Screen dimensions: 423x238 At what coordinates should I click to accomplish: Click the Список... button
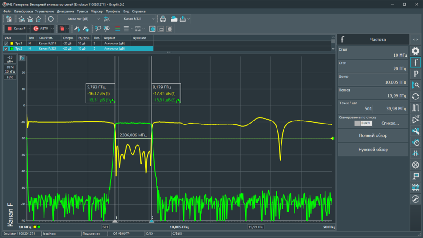click(390, 123)
